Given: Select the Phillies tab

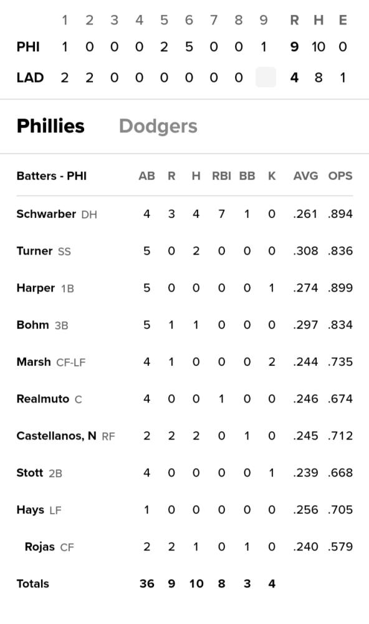Looking at the screenshot, I should click(50, 126).
